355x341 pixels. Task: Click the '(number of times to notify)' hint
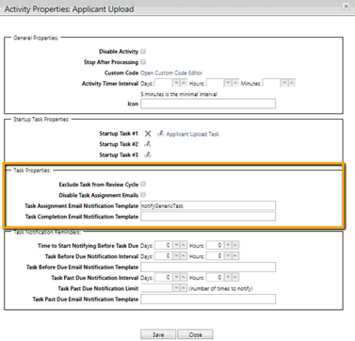[221, 288]
